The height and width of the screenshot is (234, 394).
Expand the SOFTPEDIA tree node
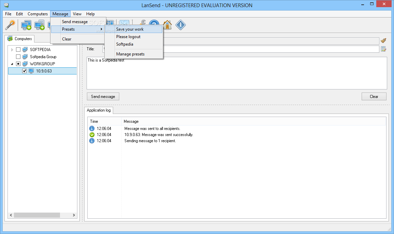pos(12,50)
